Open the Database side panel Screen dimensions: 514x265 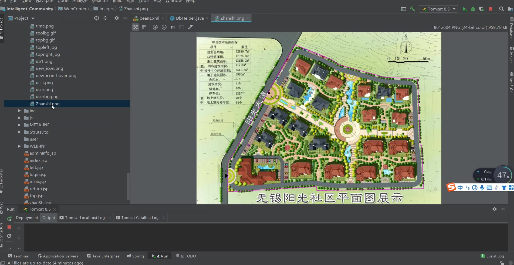coord(511,28)
